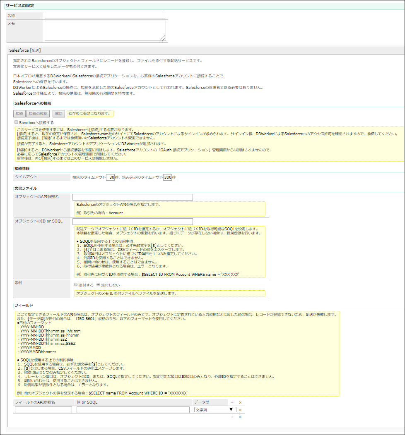Click the 例）取引先の場合：Account example text
Screen dimensions: 405x435
(100, 213)
